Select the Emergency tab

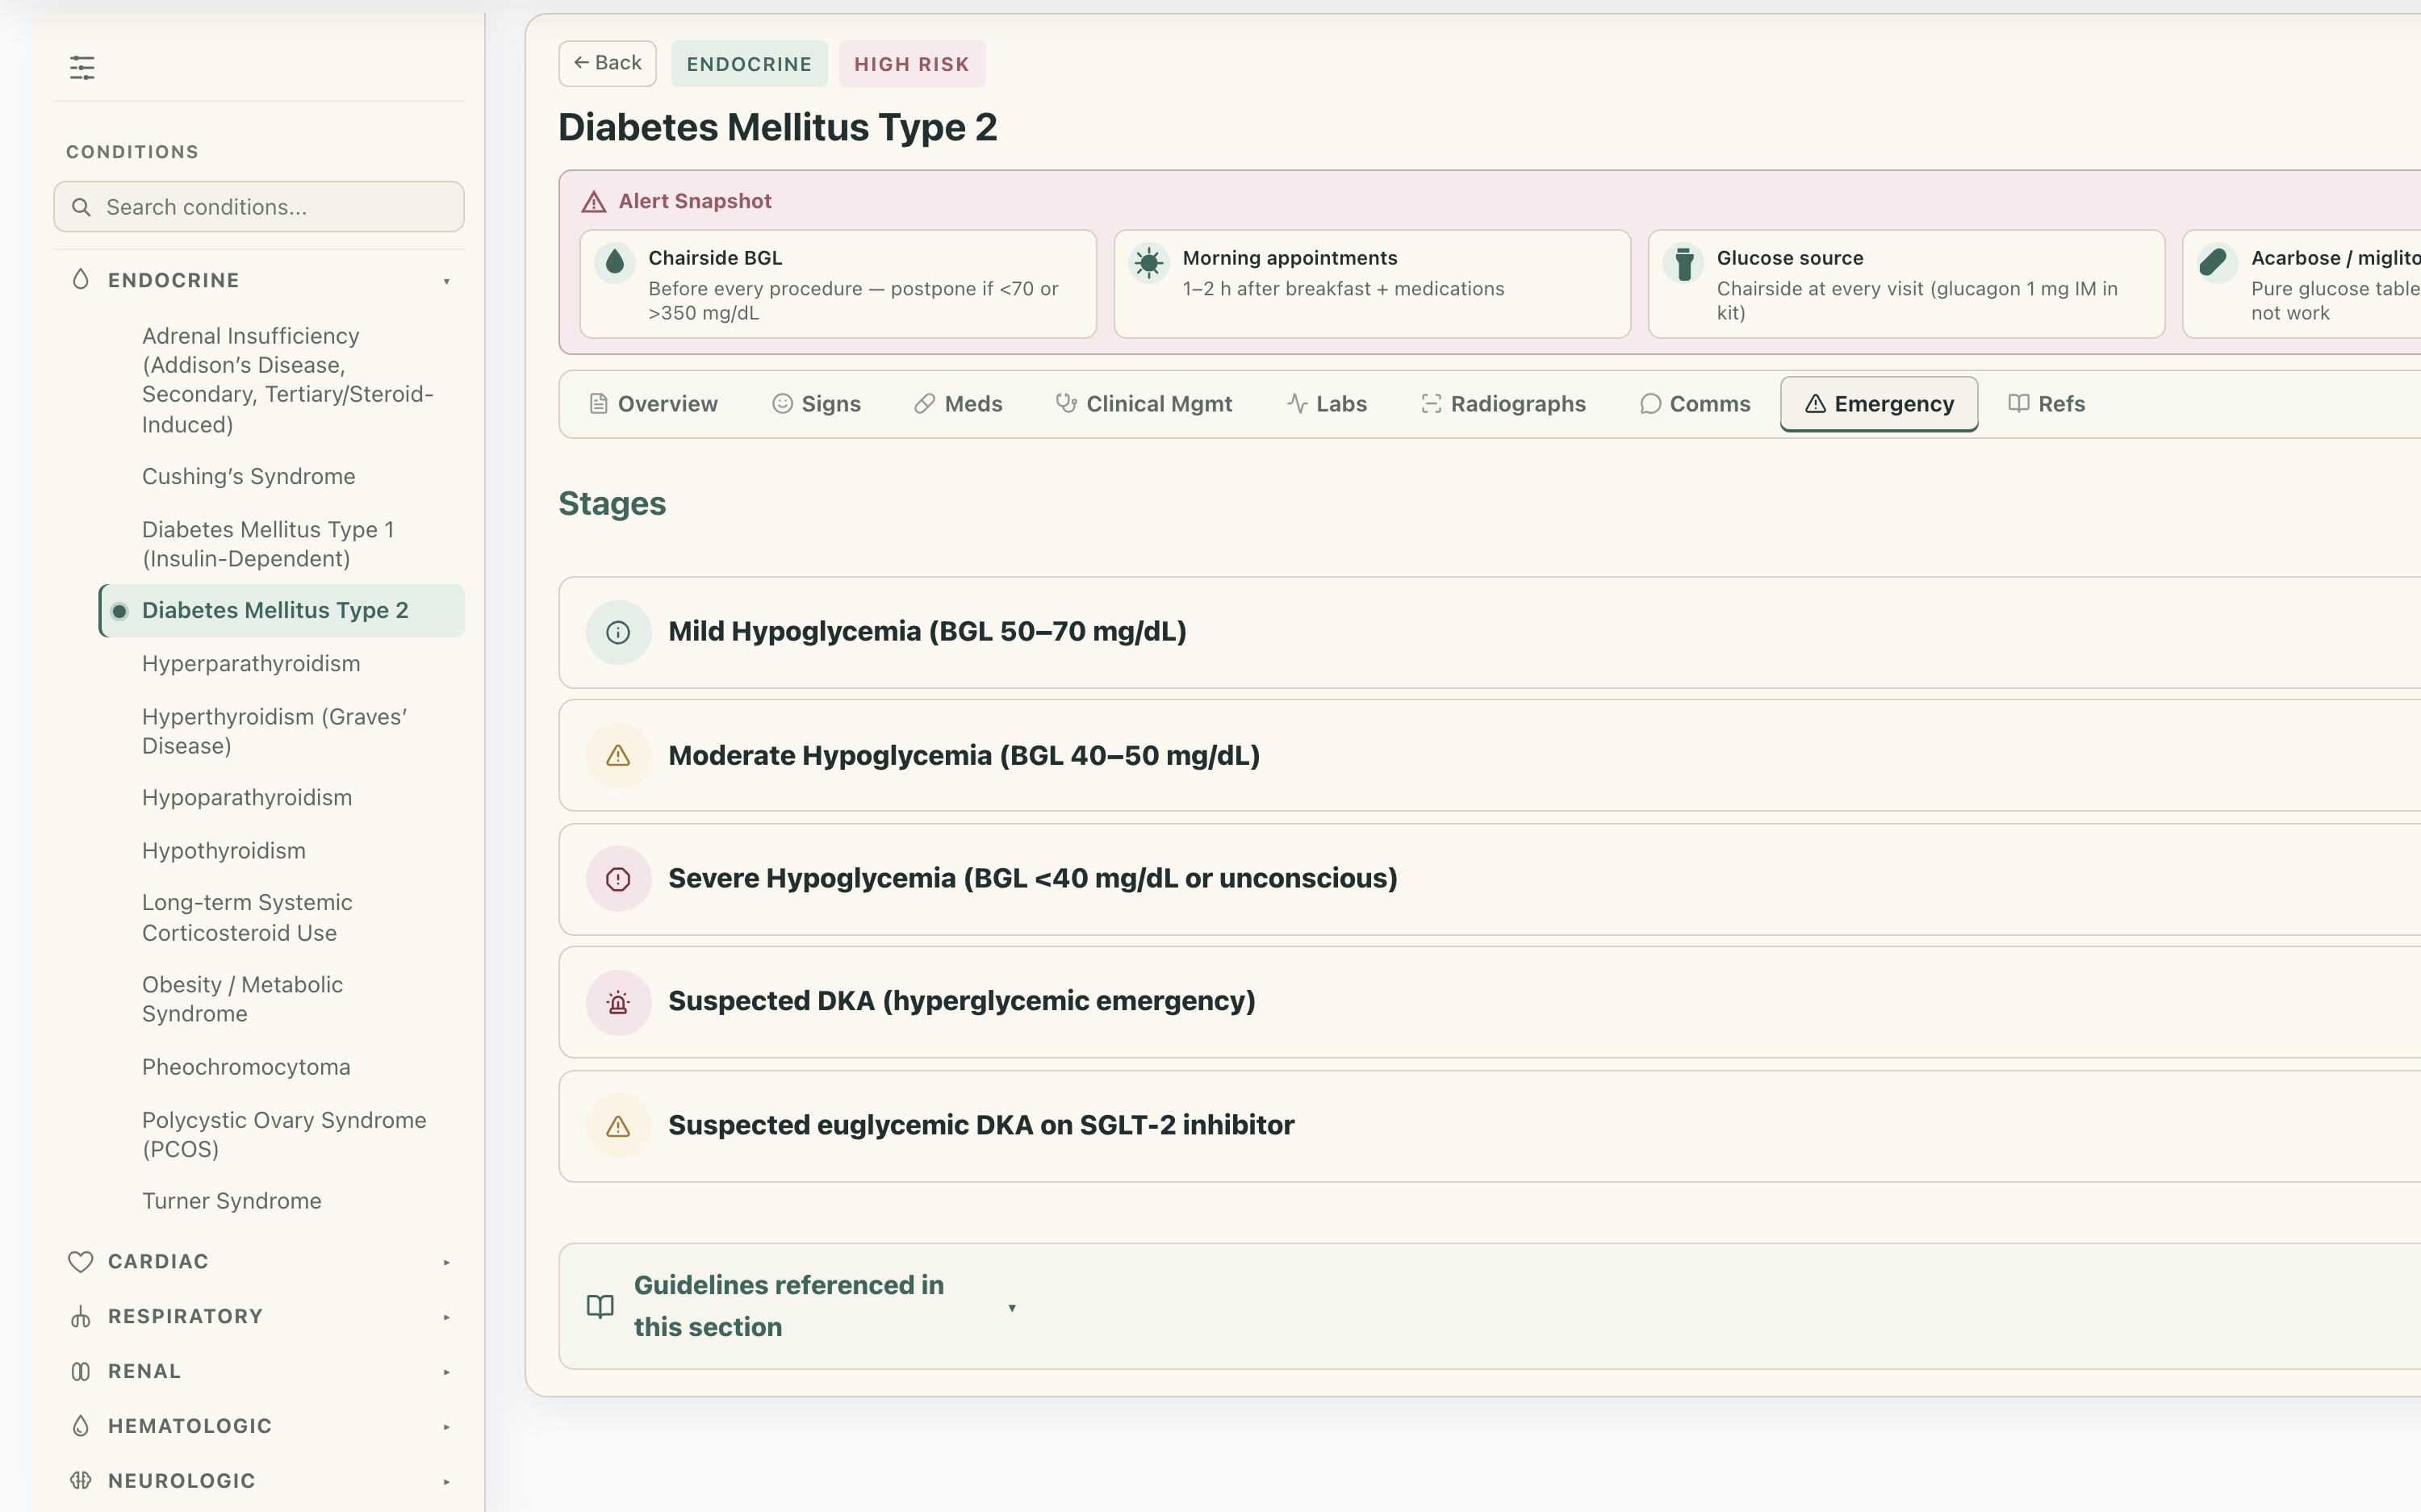(1879, 404)
